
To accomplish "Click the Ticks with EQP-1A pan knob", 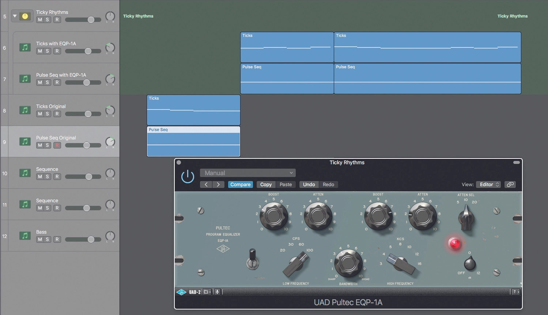I will point(110,47).
